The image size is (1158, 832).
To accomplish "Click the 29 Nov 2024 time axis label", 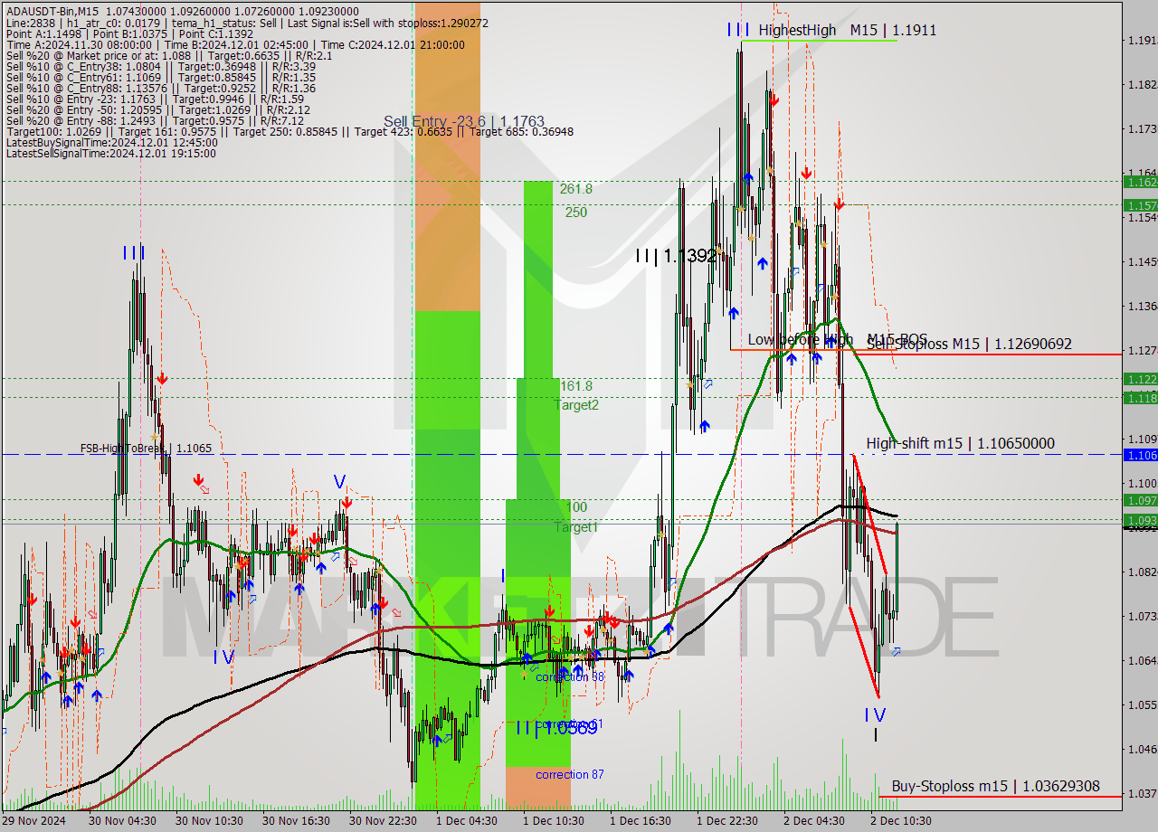I will [x=33, y=821].
